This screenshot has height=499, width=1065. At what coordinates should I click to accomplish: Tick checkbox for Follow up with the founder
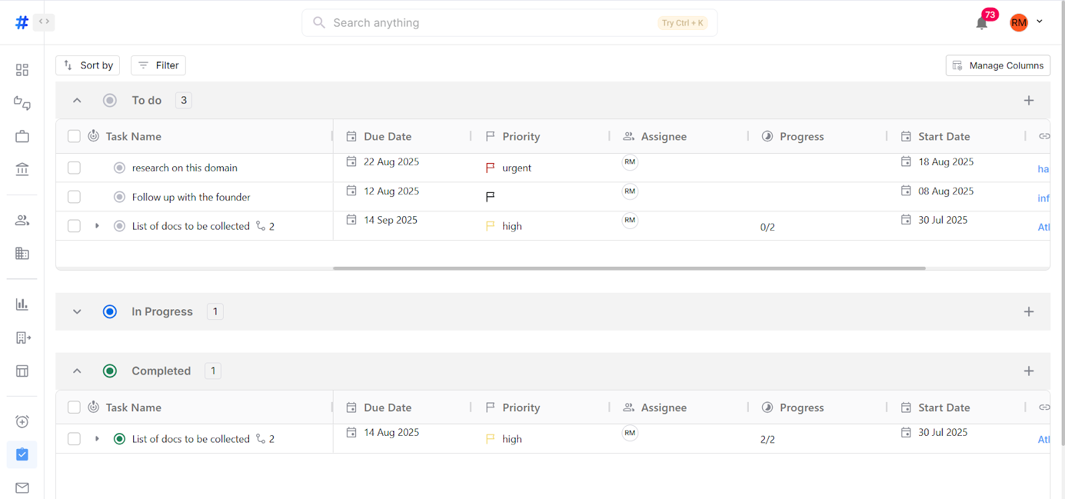[x=74, y=197]
